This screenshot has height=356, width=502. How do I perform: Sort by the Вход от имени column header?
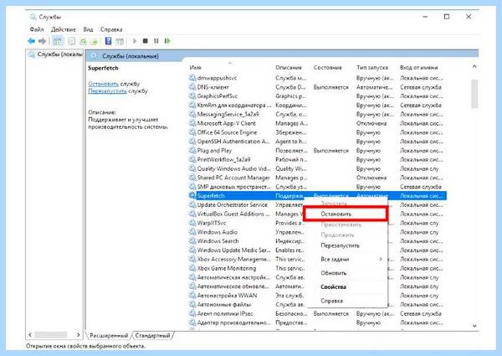pos(419,68)
